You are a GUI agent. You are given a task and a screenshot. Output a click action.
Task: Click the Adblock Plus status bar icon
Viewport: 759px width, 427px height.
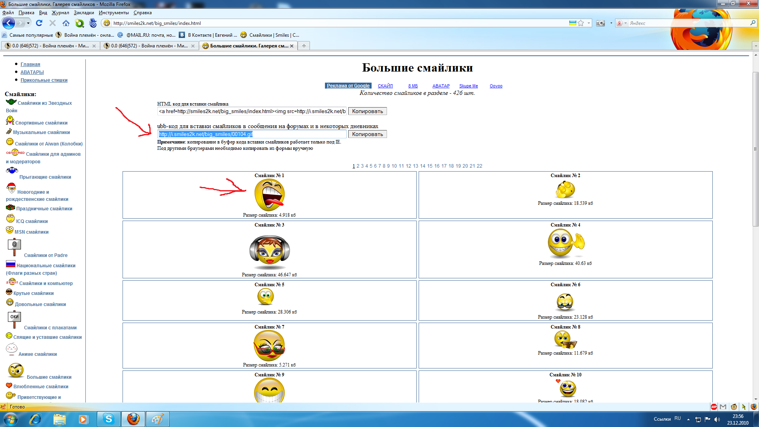click(714, 406)
